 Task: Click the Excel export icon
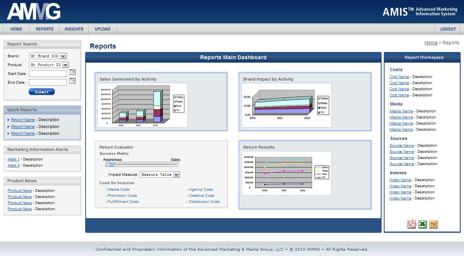pos(422,224)
